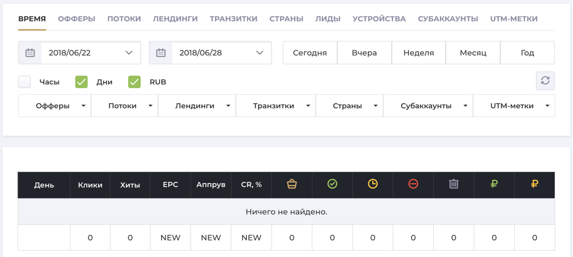
Task: Click the red minus rejected column icon
Action: (x=413, y=184)
